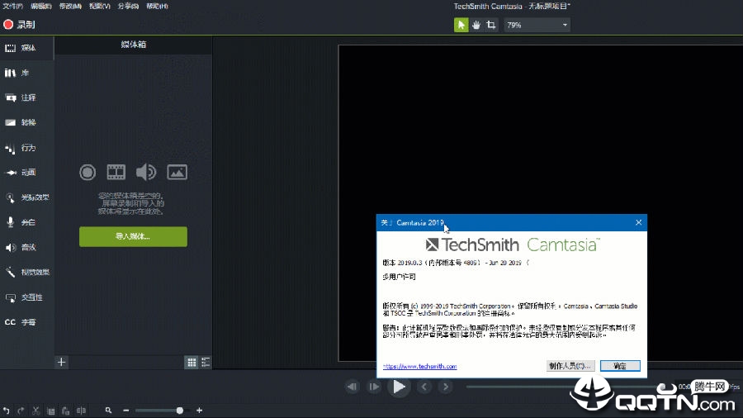Open the Voice Narration tab with microphone icon

[x=27, y=222]
